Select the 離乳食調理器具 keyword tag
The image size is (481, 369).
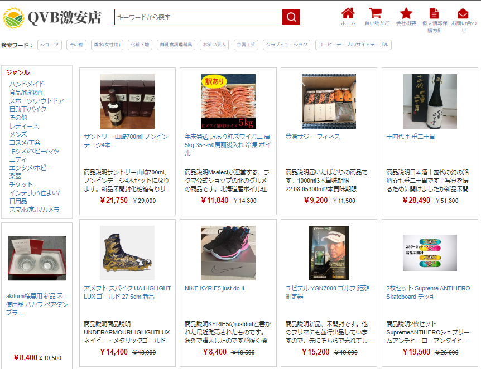pos(176,45)
